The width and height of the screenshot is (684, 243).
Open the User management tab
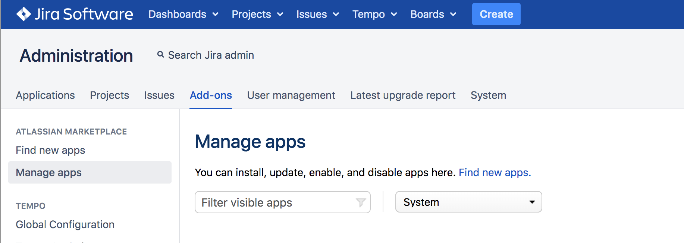(291, 95)
